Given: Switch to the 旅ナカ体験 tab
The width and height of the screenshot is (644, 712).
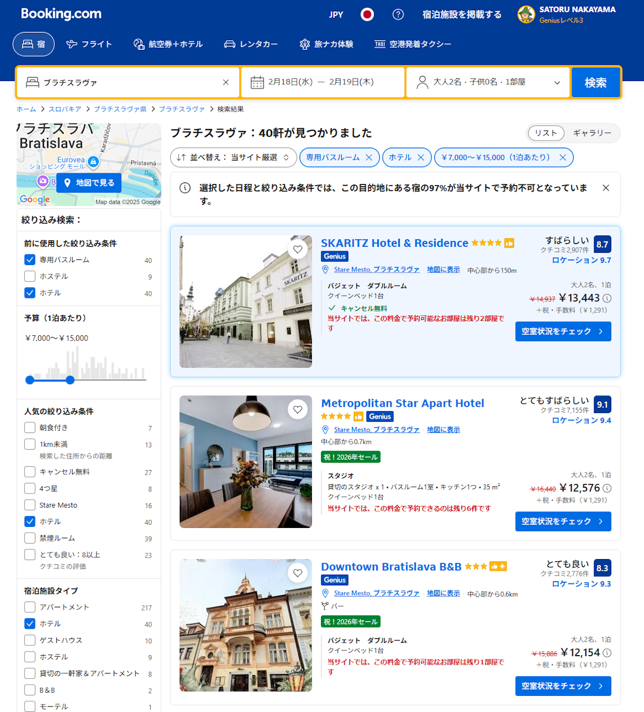Looking at the screenshot, I should click(x=327, y=44).
